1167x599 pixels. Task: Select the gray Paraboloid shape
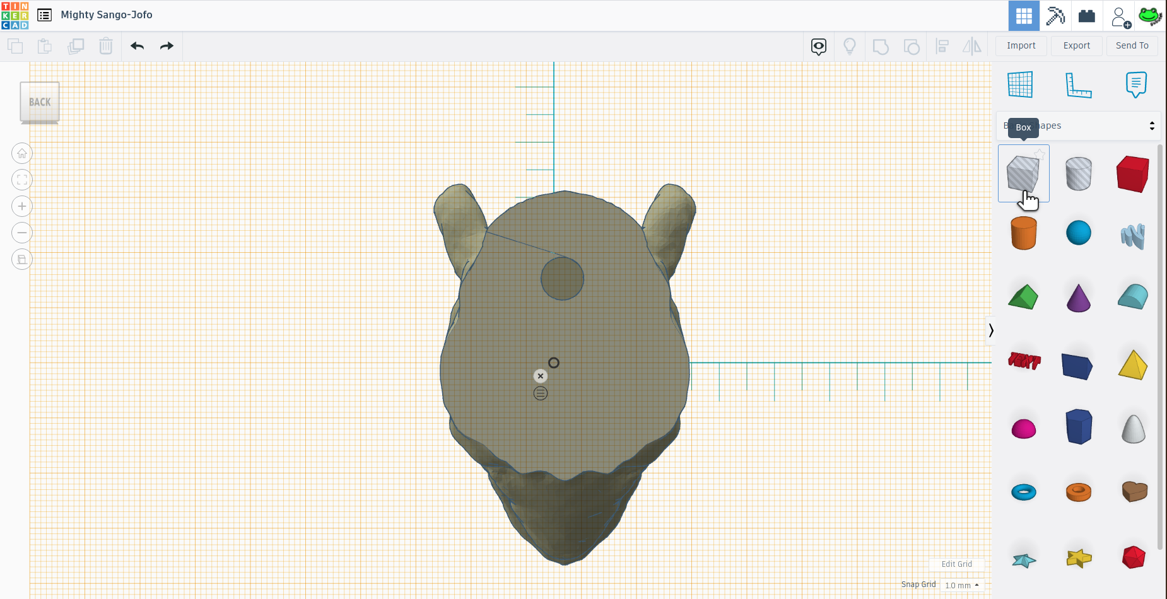(1133, 429)
